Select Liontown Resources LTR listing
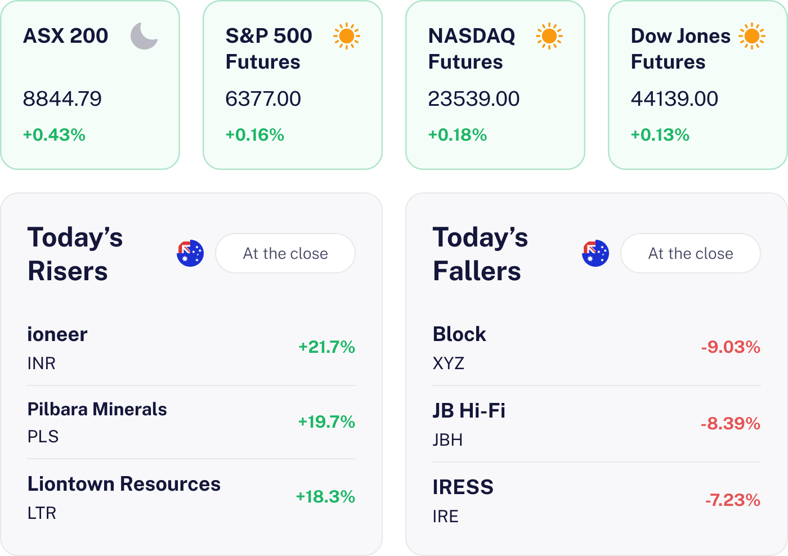The width and height of the screenshot is (788, 556). click(191, 497)
